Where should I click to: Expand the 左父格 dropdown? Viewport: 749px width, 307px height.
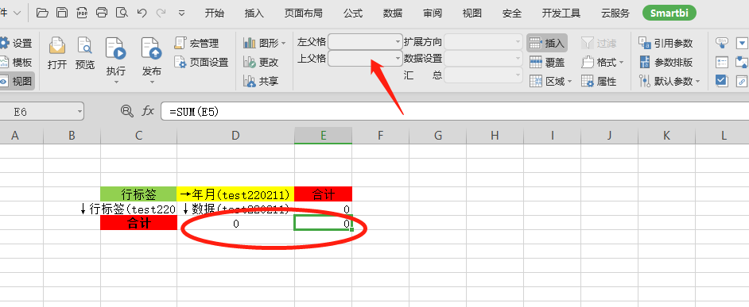366,42
